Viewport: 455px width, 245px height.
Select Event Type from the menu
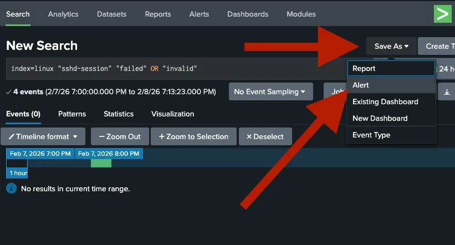[391, 135]
